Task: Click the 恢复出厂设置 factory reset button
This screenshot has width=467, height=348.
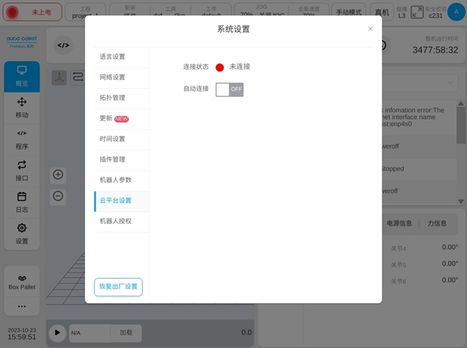Action: (118, 287)
